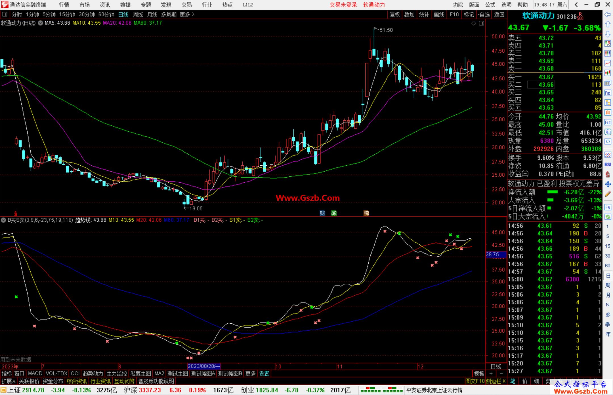
Task: Open the 行情 menu
Action: [x=64, y=5]
